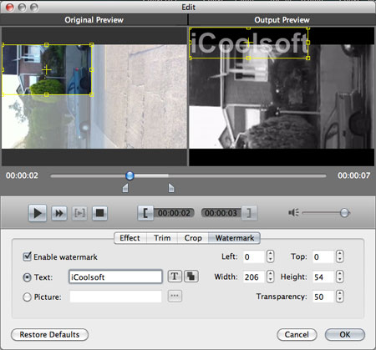
Task: Click the Picture path input field
Action: tap(115, 297)
